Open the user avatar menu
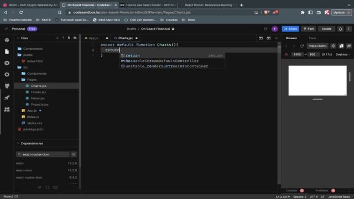 click(x=275, y=29)
